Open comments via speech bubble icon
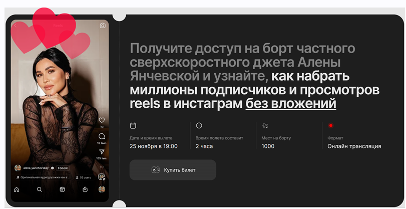This screenshot has height=209, width=406. pyautogui.click(x=102, y=136)
